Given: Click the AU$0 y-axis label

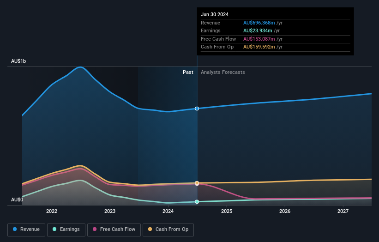Looking at the screenshot, I should point(17,200).
